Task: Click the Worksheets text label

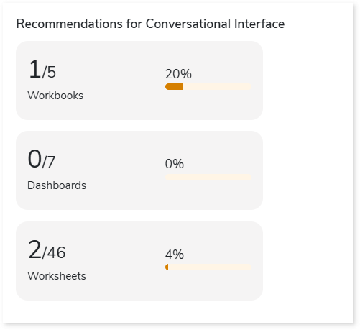Action: coord(57,276)
